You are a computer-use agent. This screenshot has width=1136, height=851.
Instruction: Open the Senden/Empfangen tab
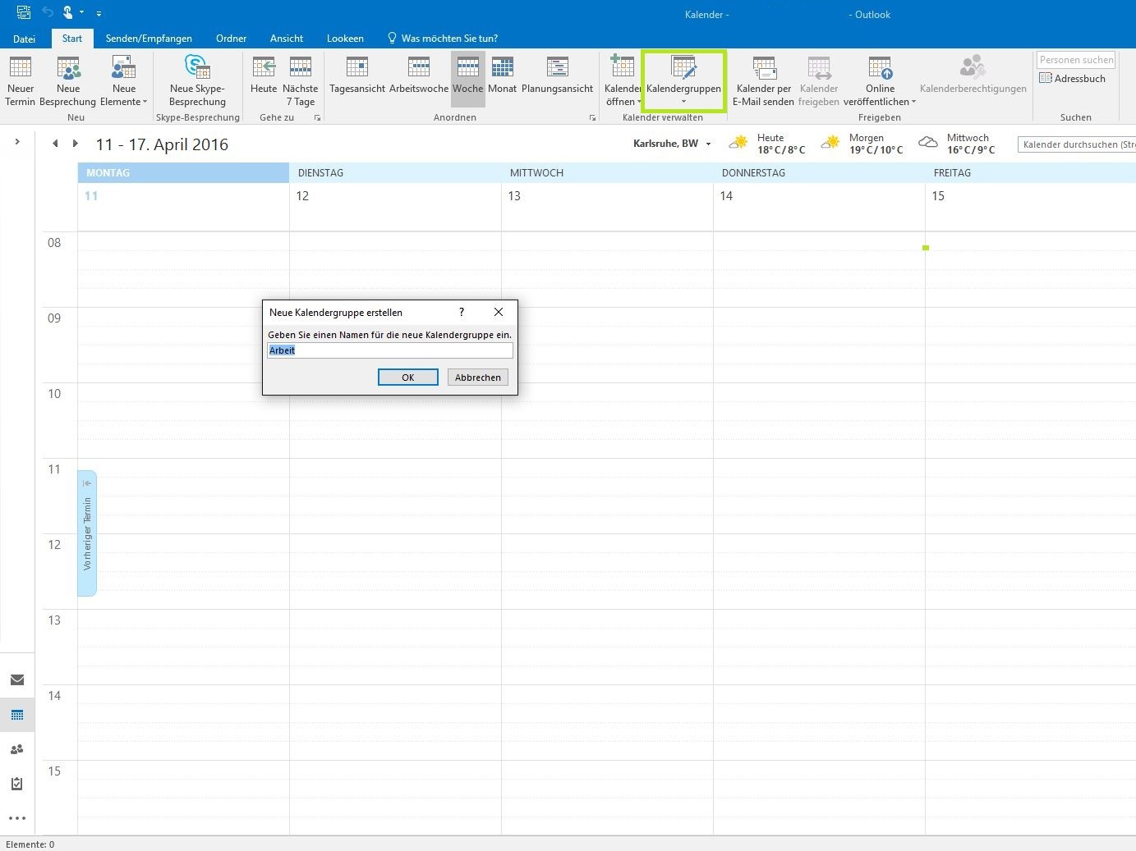pyautogui.click(x=149, y=39)
